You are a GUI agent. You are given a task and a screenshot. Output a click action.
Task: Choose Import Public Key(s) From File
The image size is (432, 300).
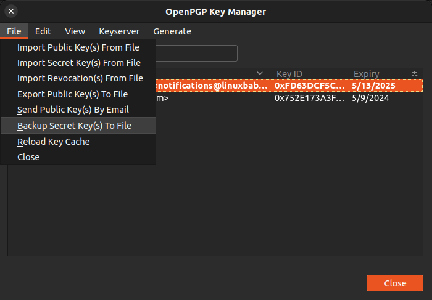point(78,47)
